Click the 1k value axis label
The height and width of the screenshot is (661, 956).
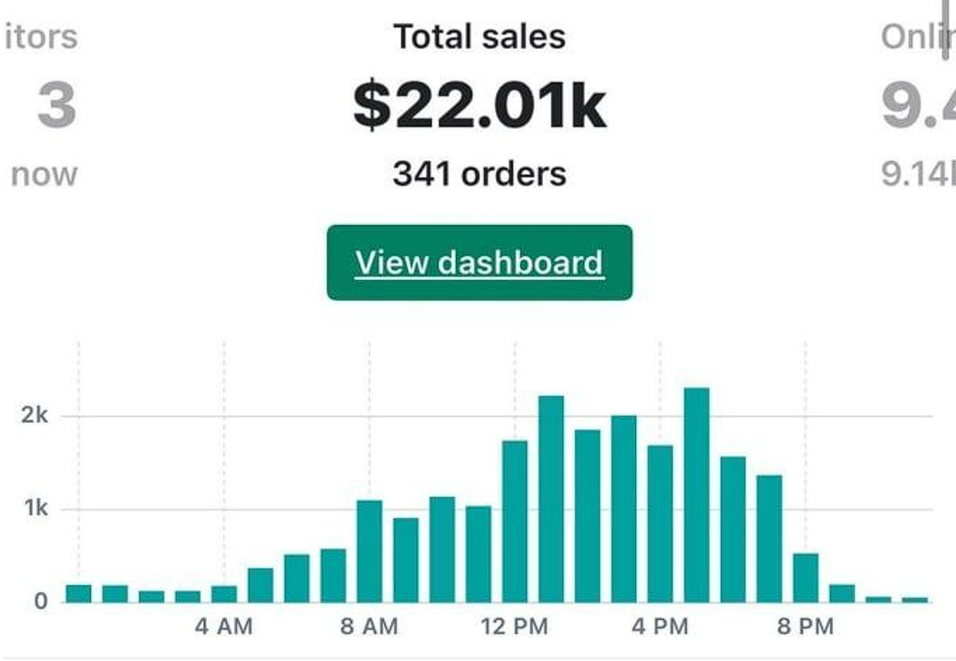coord(35,509)
